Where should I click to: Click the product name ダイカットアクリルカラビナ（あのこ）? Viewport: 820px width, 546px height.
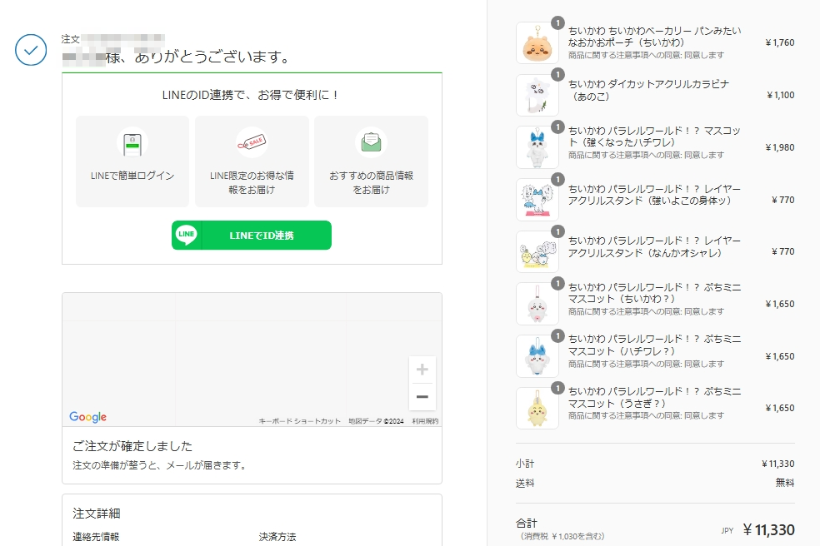648,90
